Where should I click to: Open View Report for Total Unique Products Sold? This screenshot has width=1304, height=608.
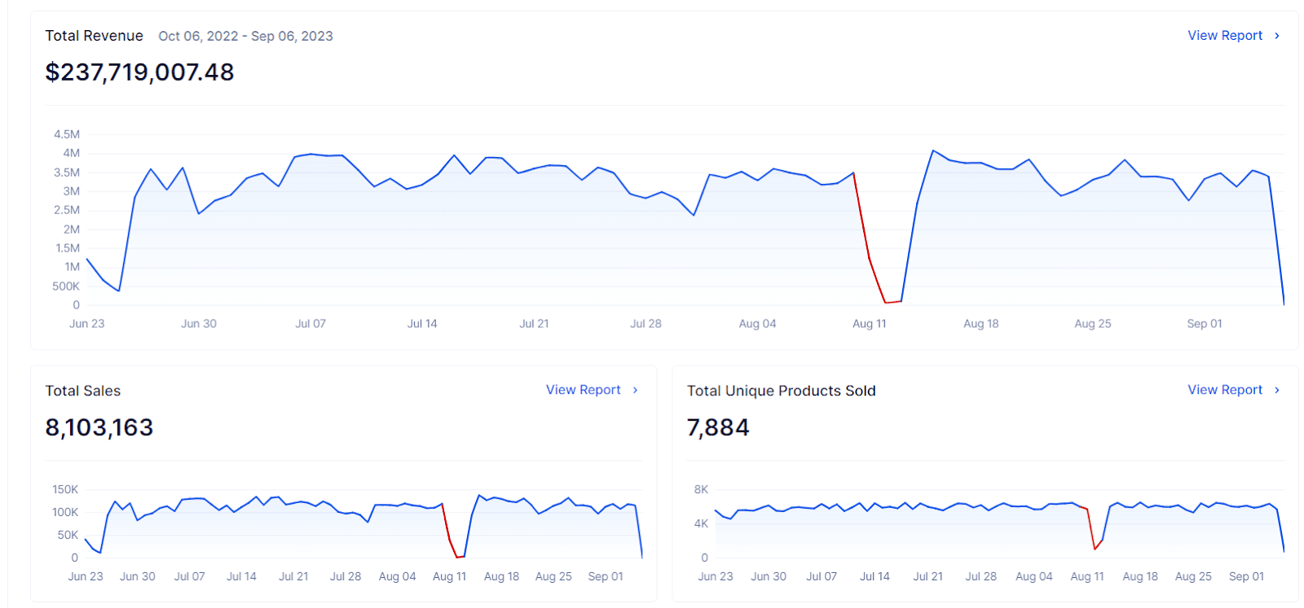[x=1224, y=390]
